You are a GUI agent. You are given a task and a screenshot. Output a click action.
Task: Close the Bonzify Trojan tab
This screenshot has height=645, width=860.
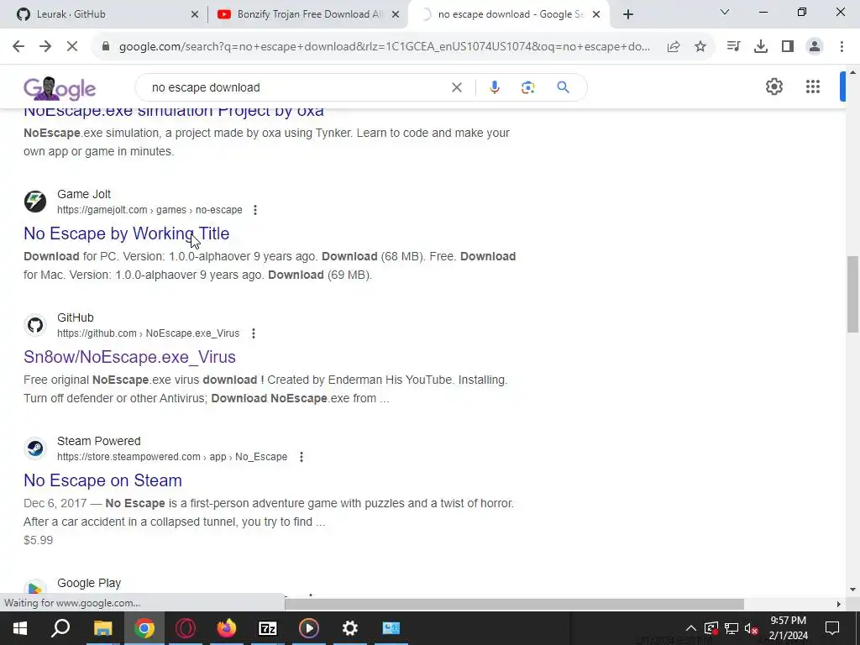(x=396, y=15)
